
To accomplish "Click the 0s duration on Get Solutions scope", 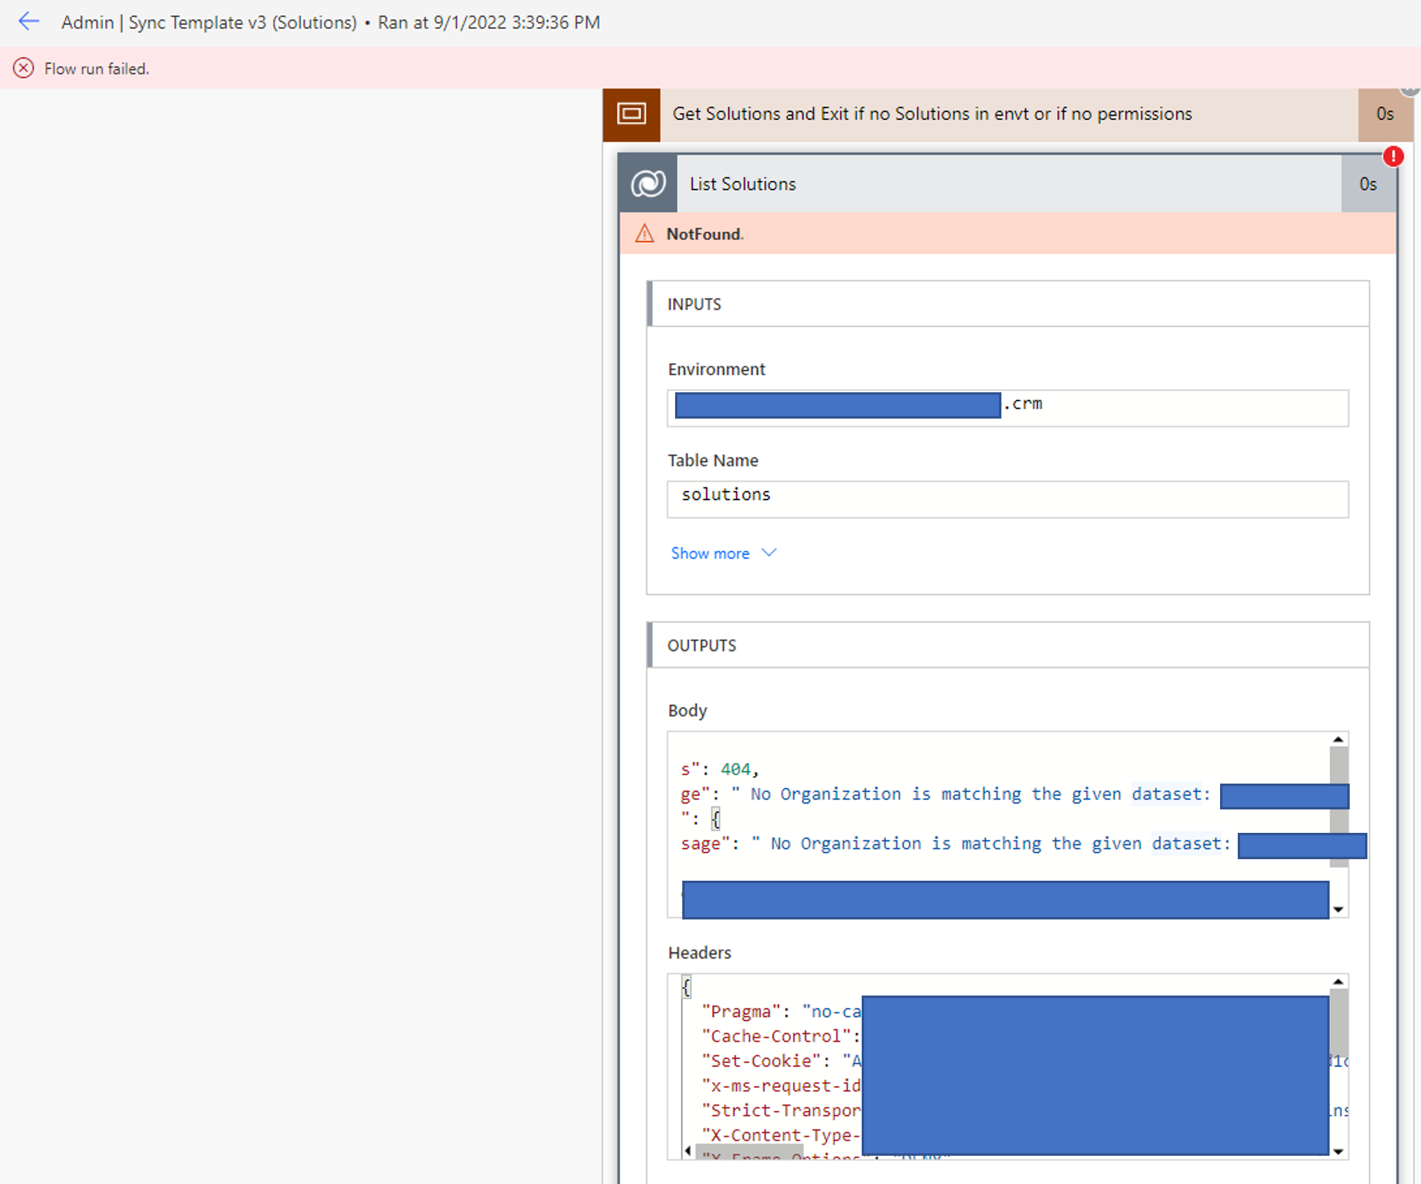I will click(x=1385, y=114).
